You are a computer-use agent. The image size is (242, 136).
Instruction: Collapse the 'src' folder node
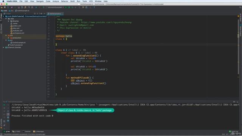[x=6, y=40]
